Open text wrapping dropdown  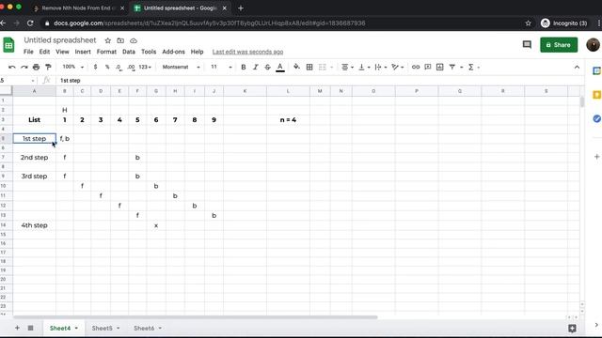coord(380,67)
